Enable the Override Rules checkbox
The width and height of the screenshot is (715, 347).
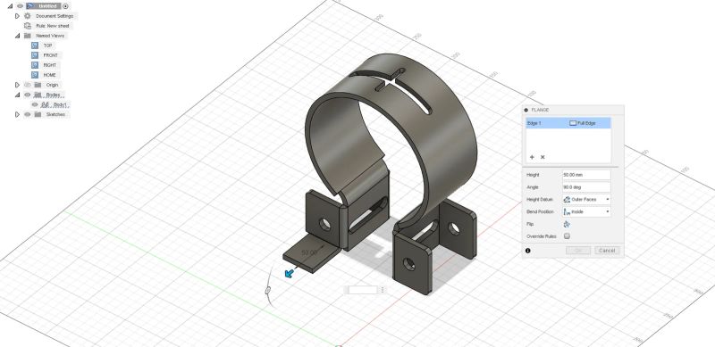pos(567,236)
